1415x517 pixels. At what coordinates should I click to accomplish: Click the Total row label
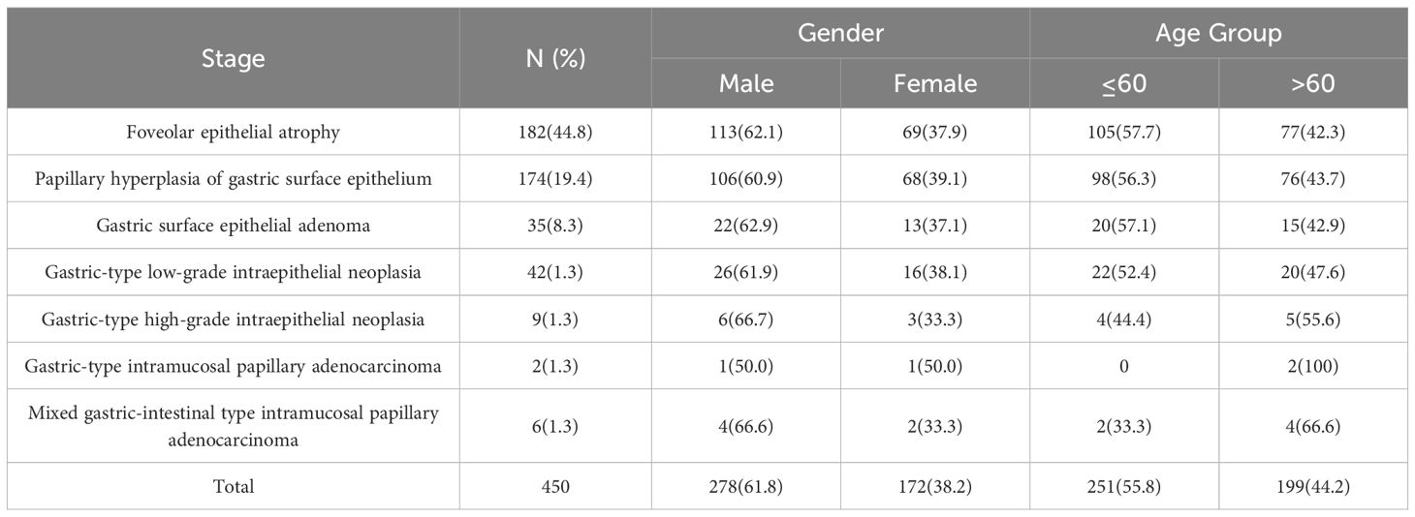tap(233, 486)
